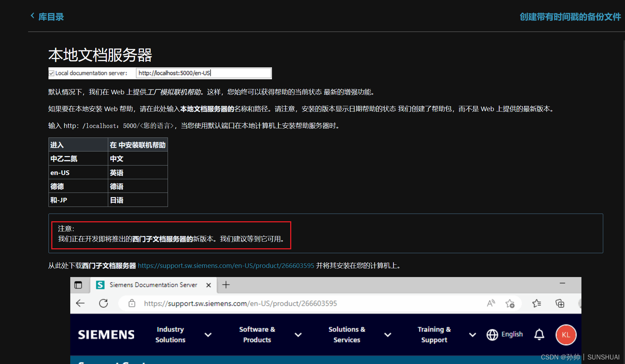625x364 pixels.
Task: Activate the Read aloud icon
Action: pos(491,303)
